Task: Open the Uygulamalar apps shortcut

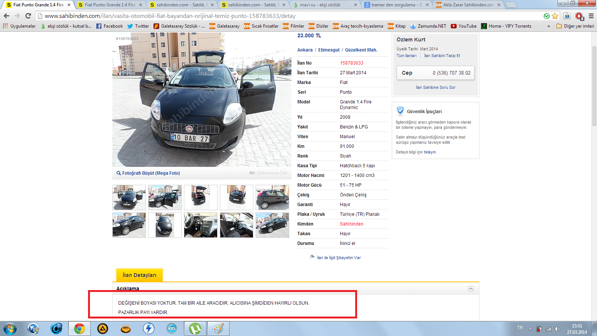Action: pyautogui.click(x=19, y=26)
